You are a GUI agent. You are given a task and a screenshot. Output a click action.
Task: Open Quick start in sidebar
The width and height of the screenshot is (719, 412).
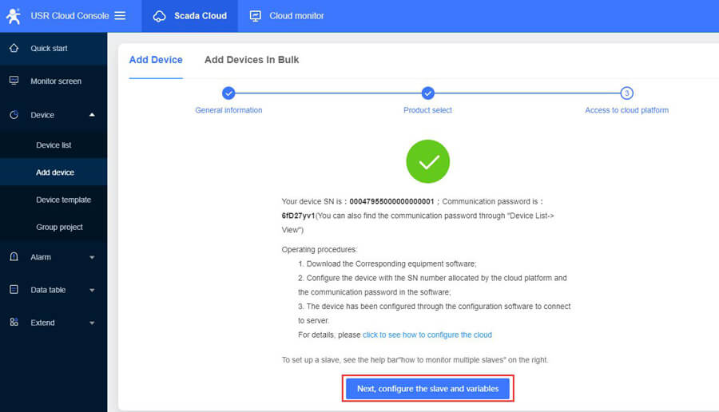point(54,49)
